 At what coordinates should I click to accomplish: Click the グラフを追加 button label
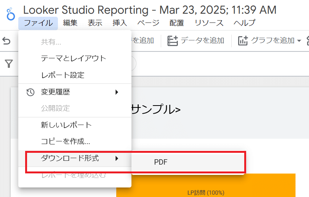[273, 41]
